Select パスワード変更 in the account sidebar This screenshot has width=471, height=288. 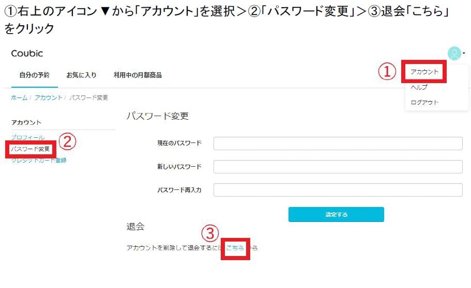[31, 149]
